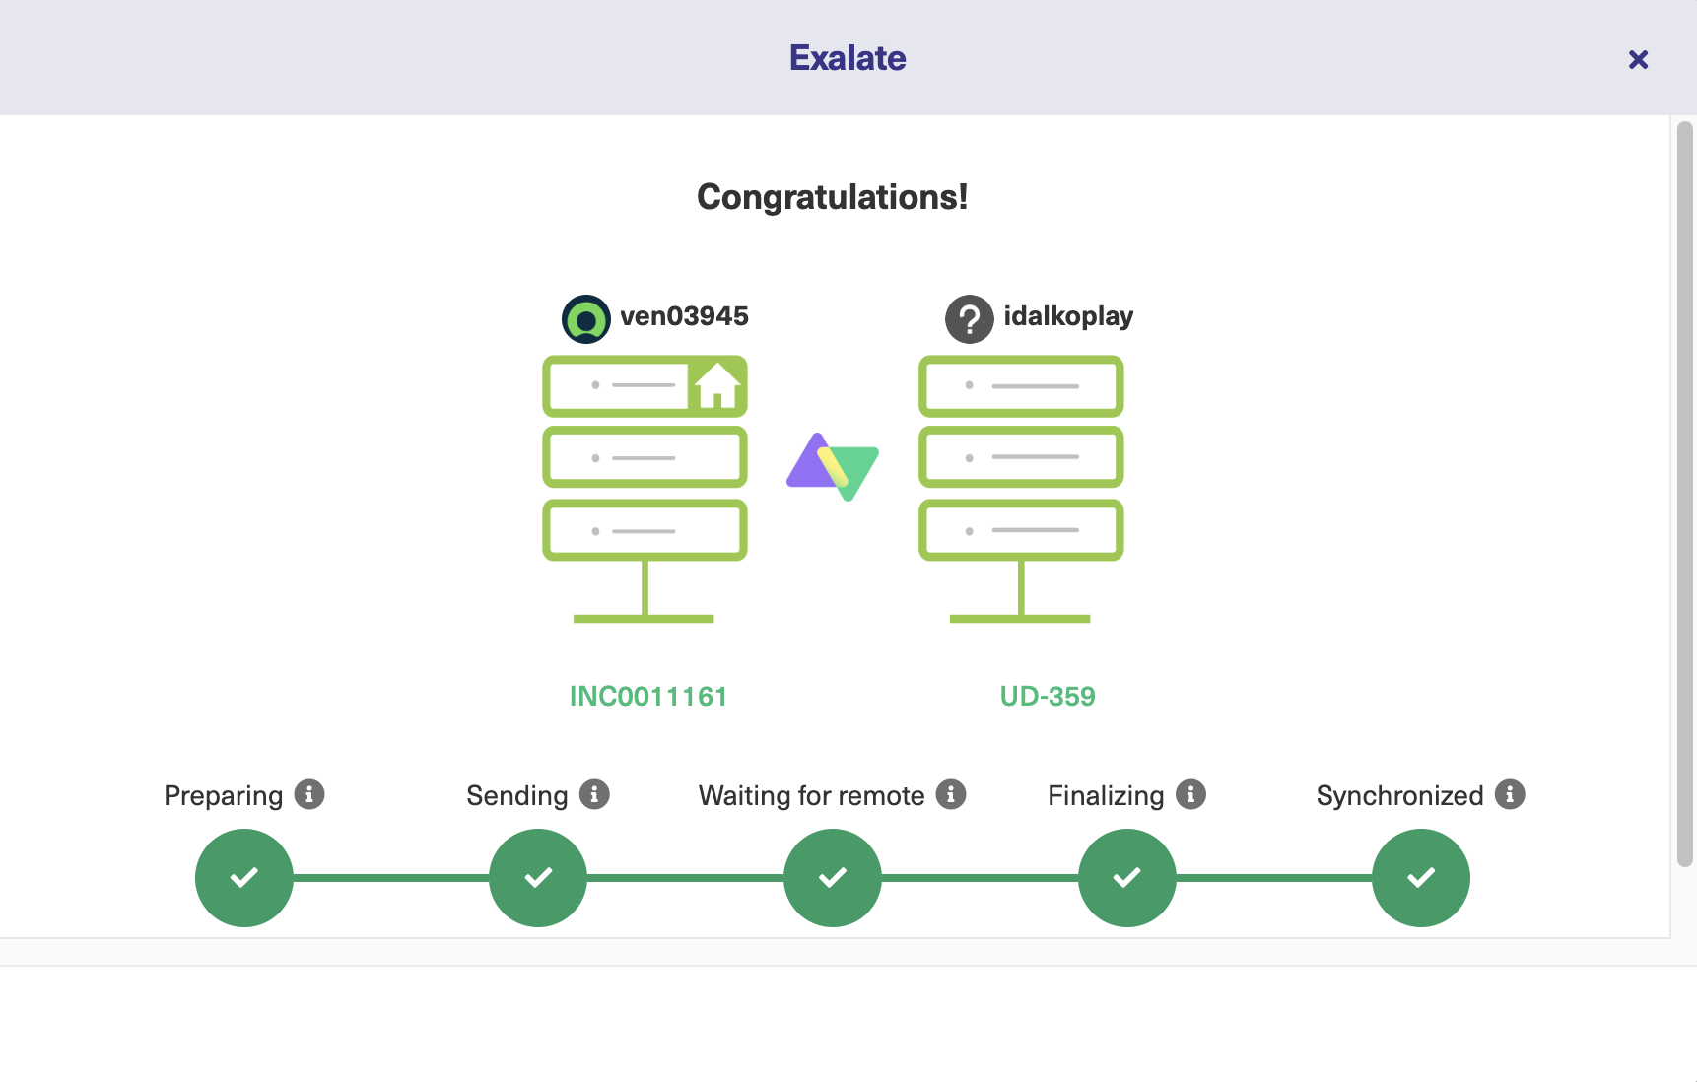Click the Preparing step checkmark circle
Image resolution: width=1697 pixels, height=1082 pixels.
tap(244, 877)
